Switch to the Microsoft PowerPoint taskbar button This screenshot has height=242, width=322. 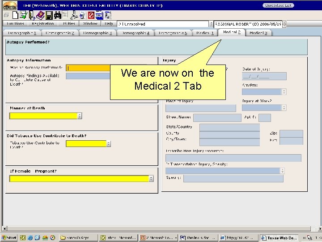tap(159, 238)
